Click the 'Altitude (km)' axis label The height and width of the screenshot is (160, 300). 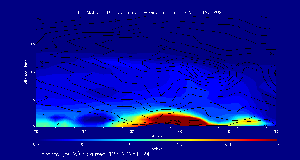click(x=26, y=72)
